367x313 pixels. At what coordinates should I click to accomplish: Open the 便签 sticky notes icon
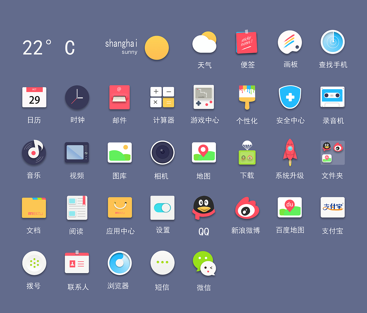247,42
